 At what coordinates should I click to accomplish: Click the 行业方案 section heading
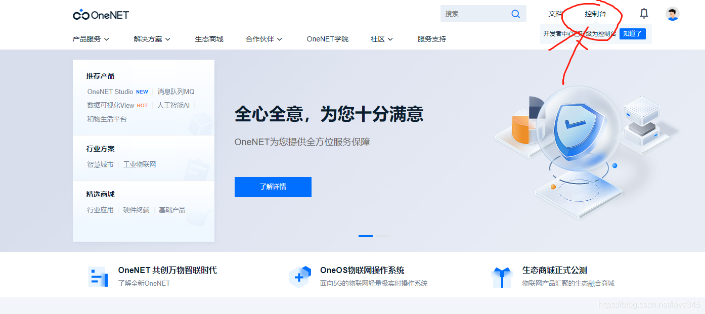tap(100, 149)
